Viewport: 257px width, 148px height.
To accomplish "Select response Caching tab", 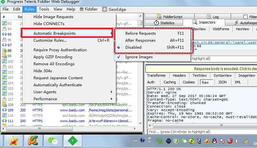I will 170,82.
